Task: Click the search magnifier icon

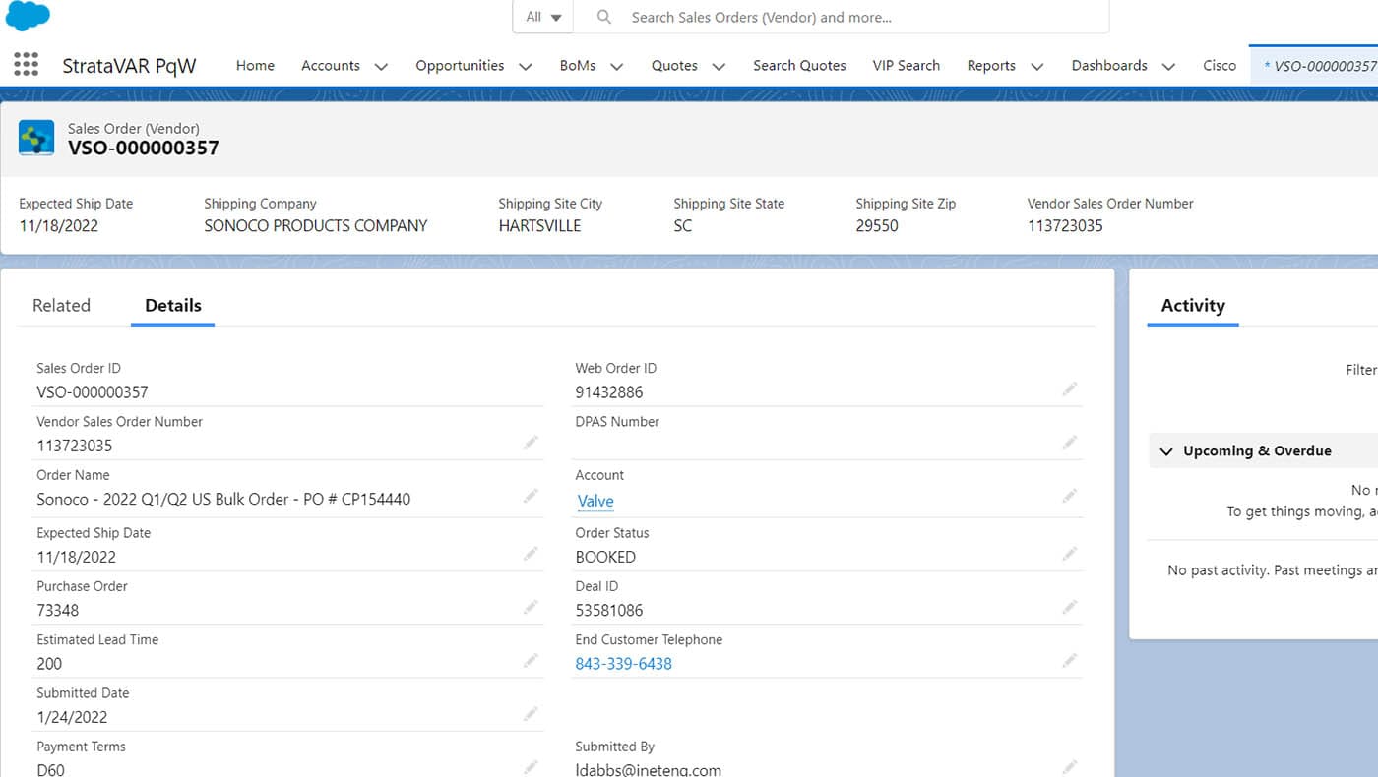Action: [604, 17]
